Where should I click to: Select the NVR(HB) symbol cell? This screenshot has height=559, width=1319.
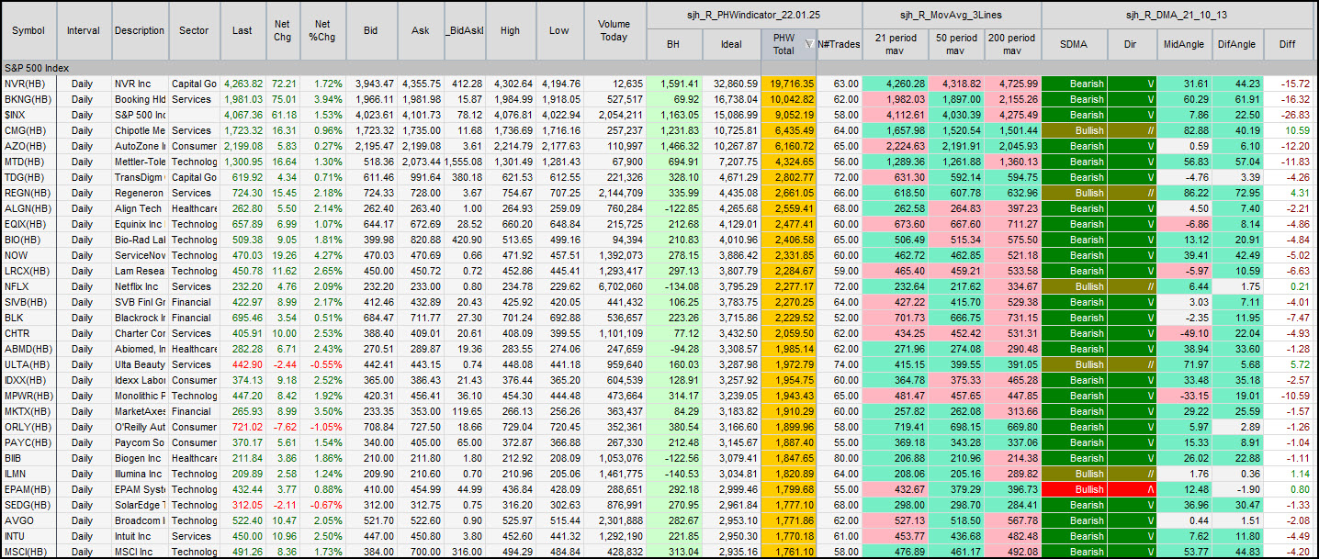(28, 84)
